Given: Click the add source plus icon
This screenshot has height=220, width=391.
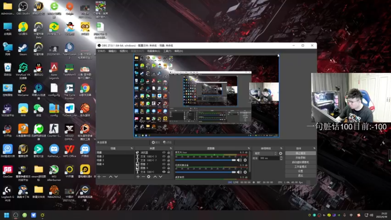Looking at the screenshot, I should point(137,176).
